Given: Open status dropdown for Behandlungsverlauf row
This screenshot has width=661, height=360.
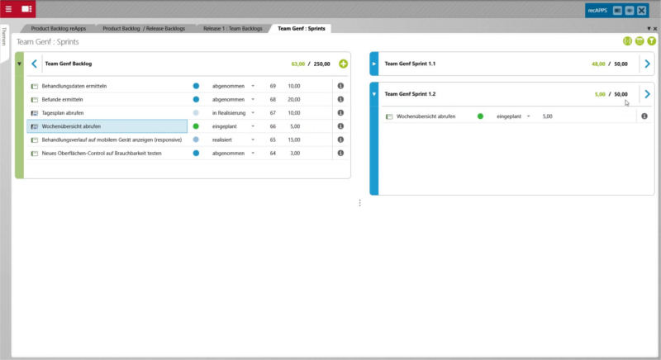Looking at the screenshot, I should 253,140.
